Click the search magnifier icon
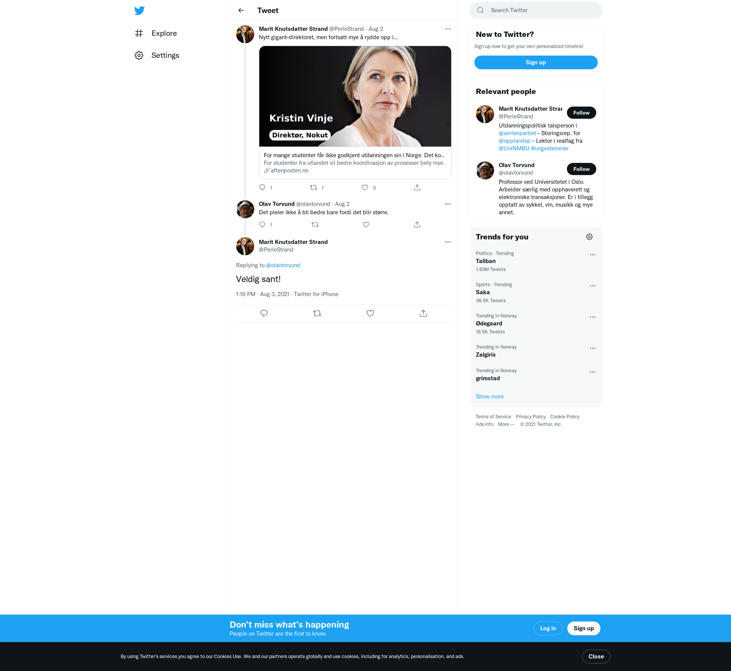This screenshot has width=731, height=671. click(x=480, y=10)
